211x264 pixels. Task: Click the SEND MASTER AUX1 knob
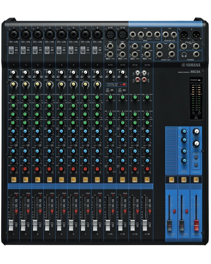point(184,131)
